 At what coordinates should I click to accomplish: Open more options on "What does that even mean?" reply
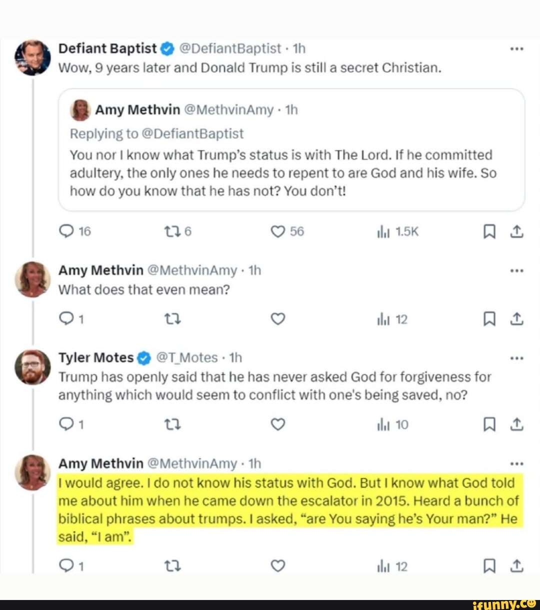(x=516, y=271)
